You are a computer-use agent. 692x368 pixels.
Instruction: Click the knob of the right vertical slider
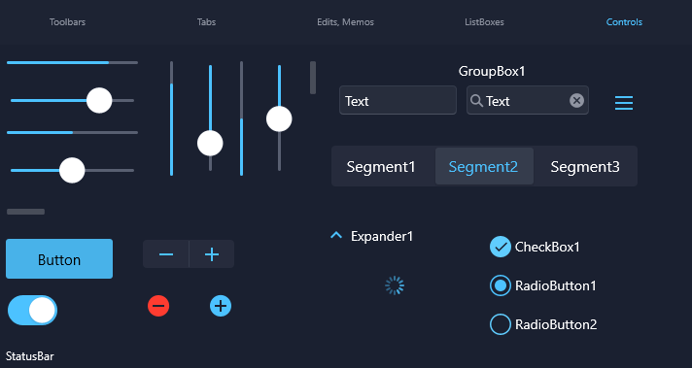click(x=279, y=118)
